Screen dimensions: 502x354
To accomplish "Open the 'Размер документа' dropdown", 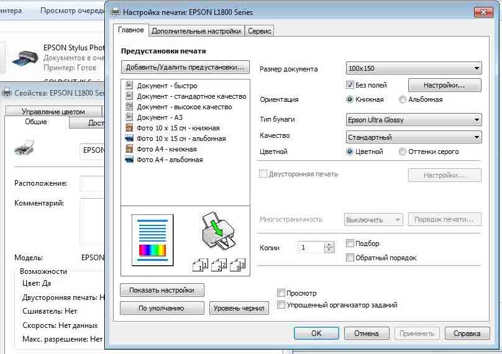I will 414,68.
